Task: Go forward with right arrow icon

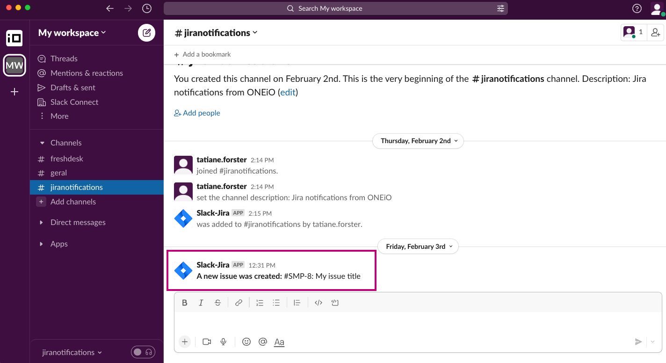Action: (129, 8)
